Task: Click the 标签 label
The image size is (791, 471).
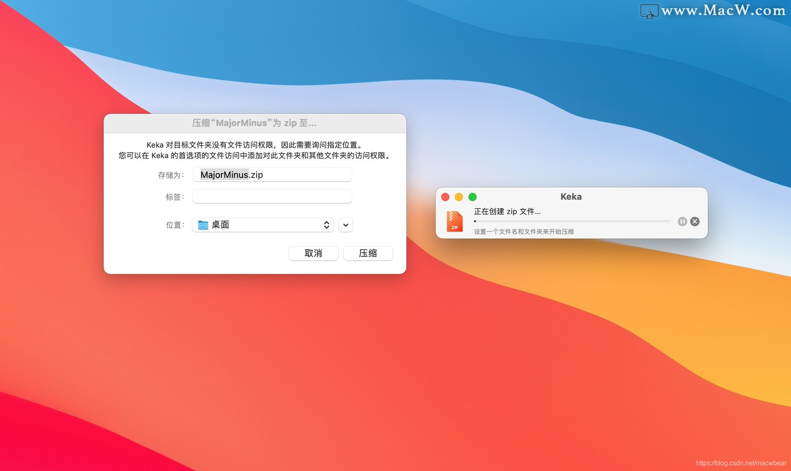Action: [175, 197]
